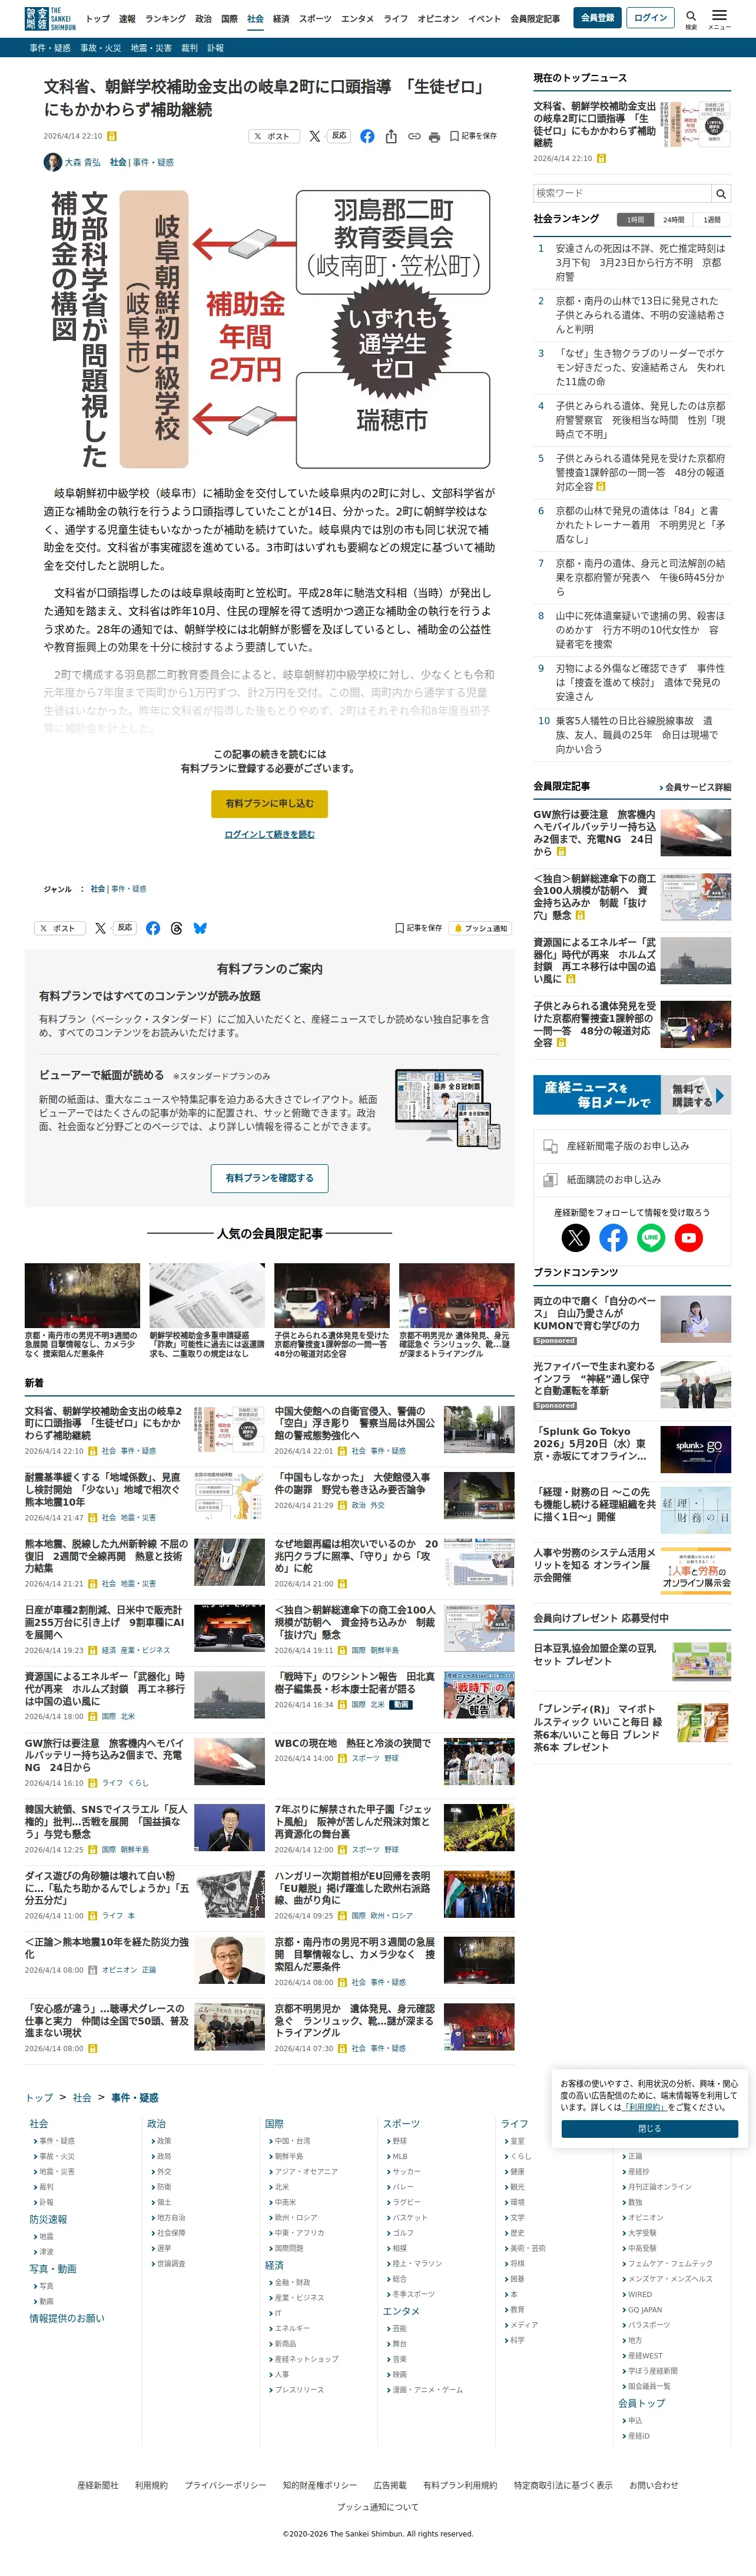
Task: Click the ログイン button in the header
Action: 651,18
